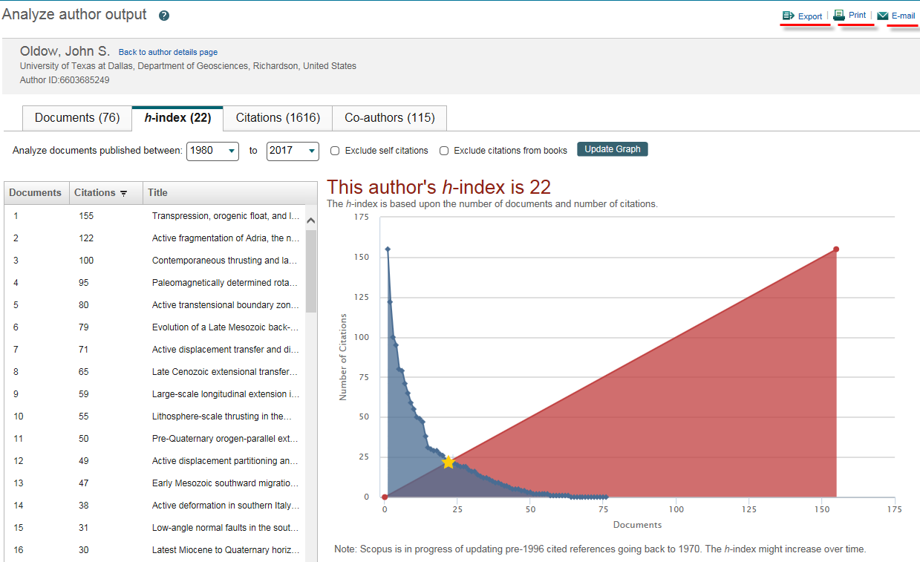The height and width of the screenshot is (562, 920).
Task: Open the end year 2017 dropdown
Action: click(x=293, y=151)
